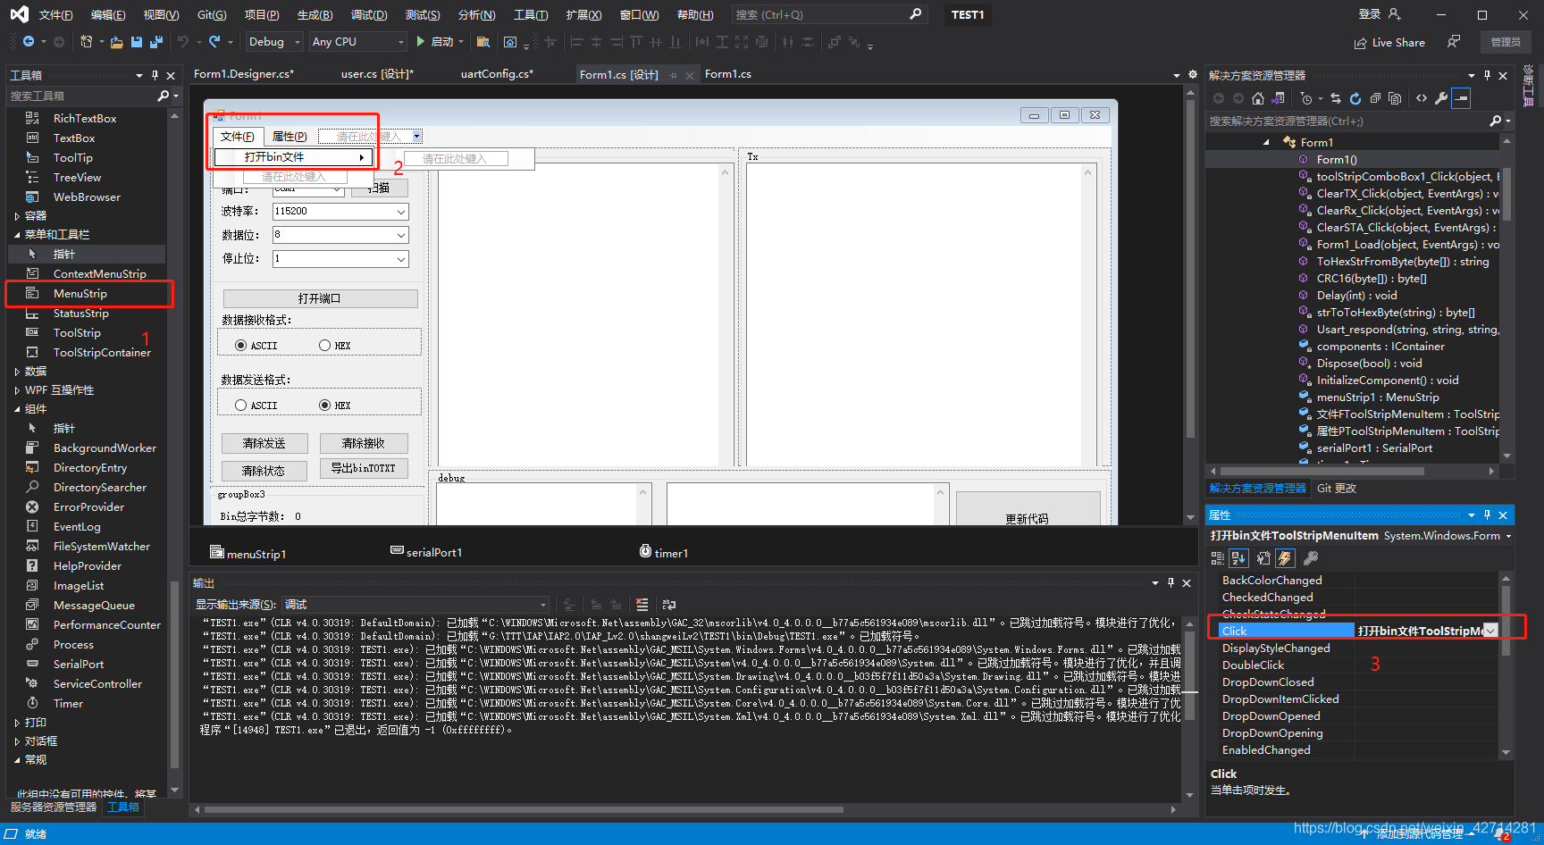Expand the 容器 toolbox group
The image size is (1544, 845).
(17, 216)
